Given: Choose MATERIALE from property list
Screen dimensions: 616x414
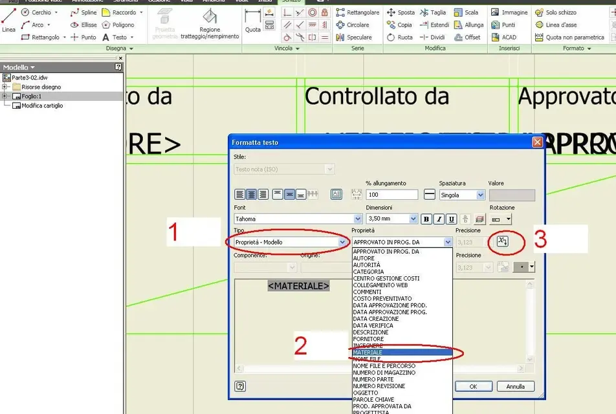Looking at the screenshot, I should coord(402,353).
